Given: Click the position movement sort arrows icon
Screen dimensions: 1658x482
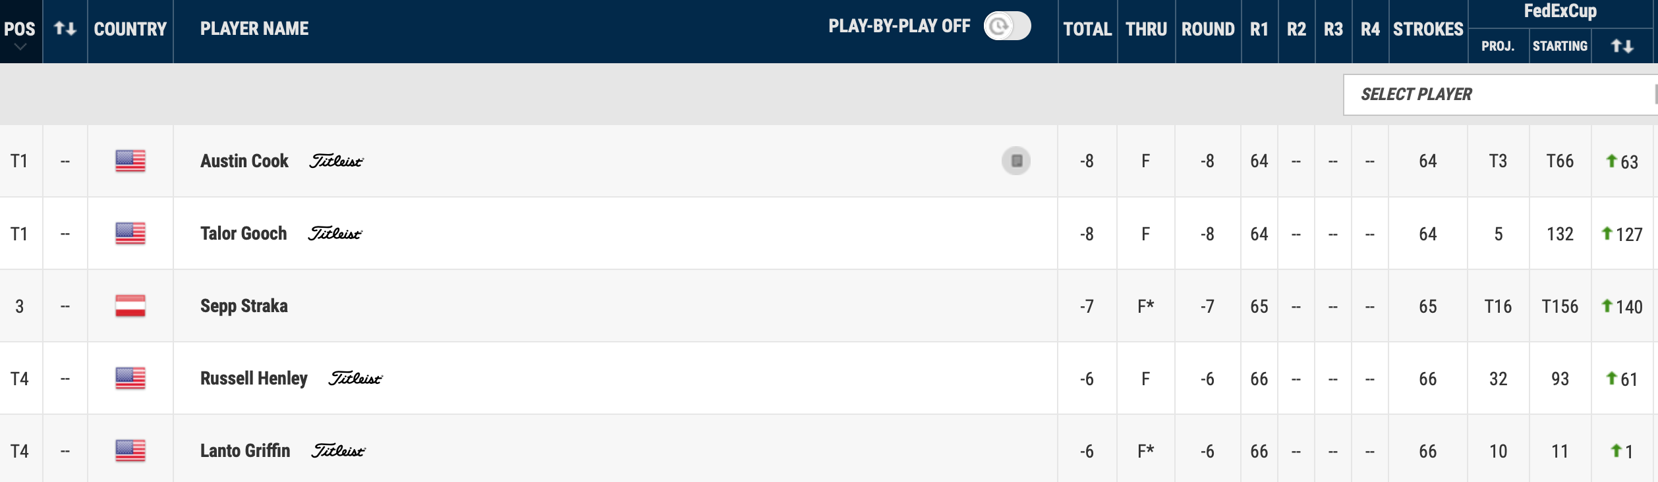Looking at the screenshot, I should pyautogui.click(x=65, y=28).
